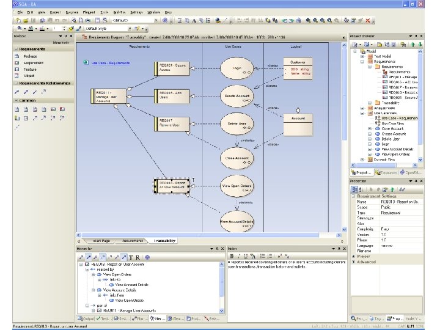This screenshot has width=440, height=330.
Task: Collapse the Requirements Relationships toolbox section
Action: [x=16, y=83]
